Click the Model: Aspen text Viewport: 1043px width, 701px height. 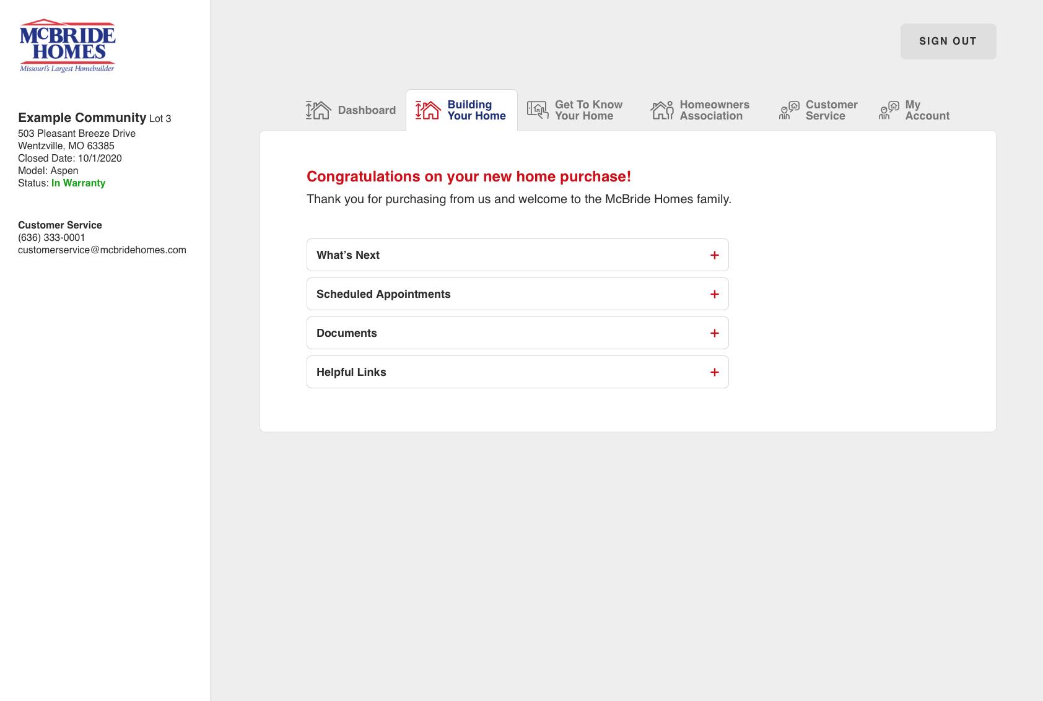coord(48,171)
